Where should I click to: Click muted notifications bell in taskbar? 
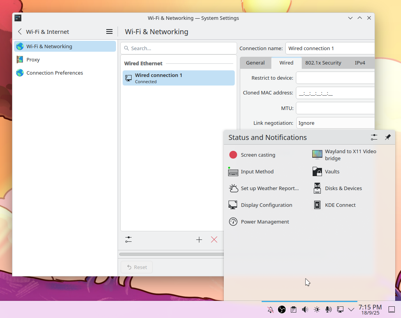[x=270, y=309]
